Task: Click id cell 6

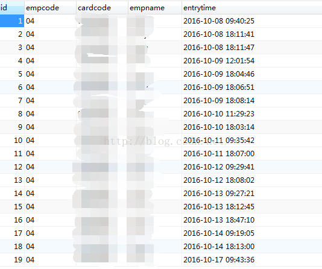Action: point(12,87)
